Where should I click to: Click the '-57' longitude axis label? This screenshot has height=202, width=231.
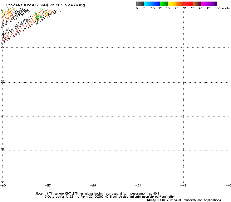pos(48,186)
